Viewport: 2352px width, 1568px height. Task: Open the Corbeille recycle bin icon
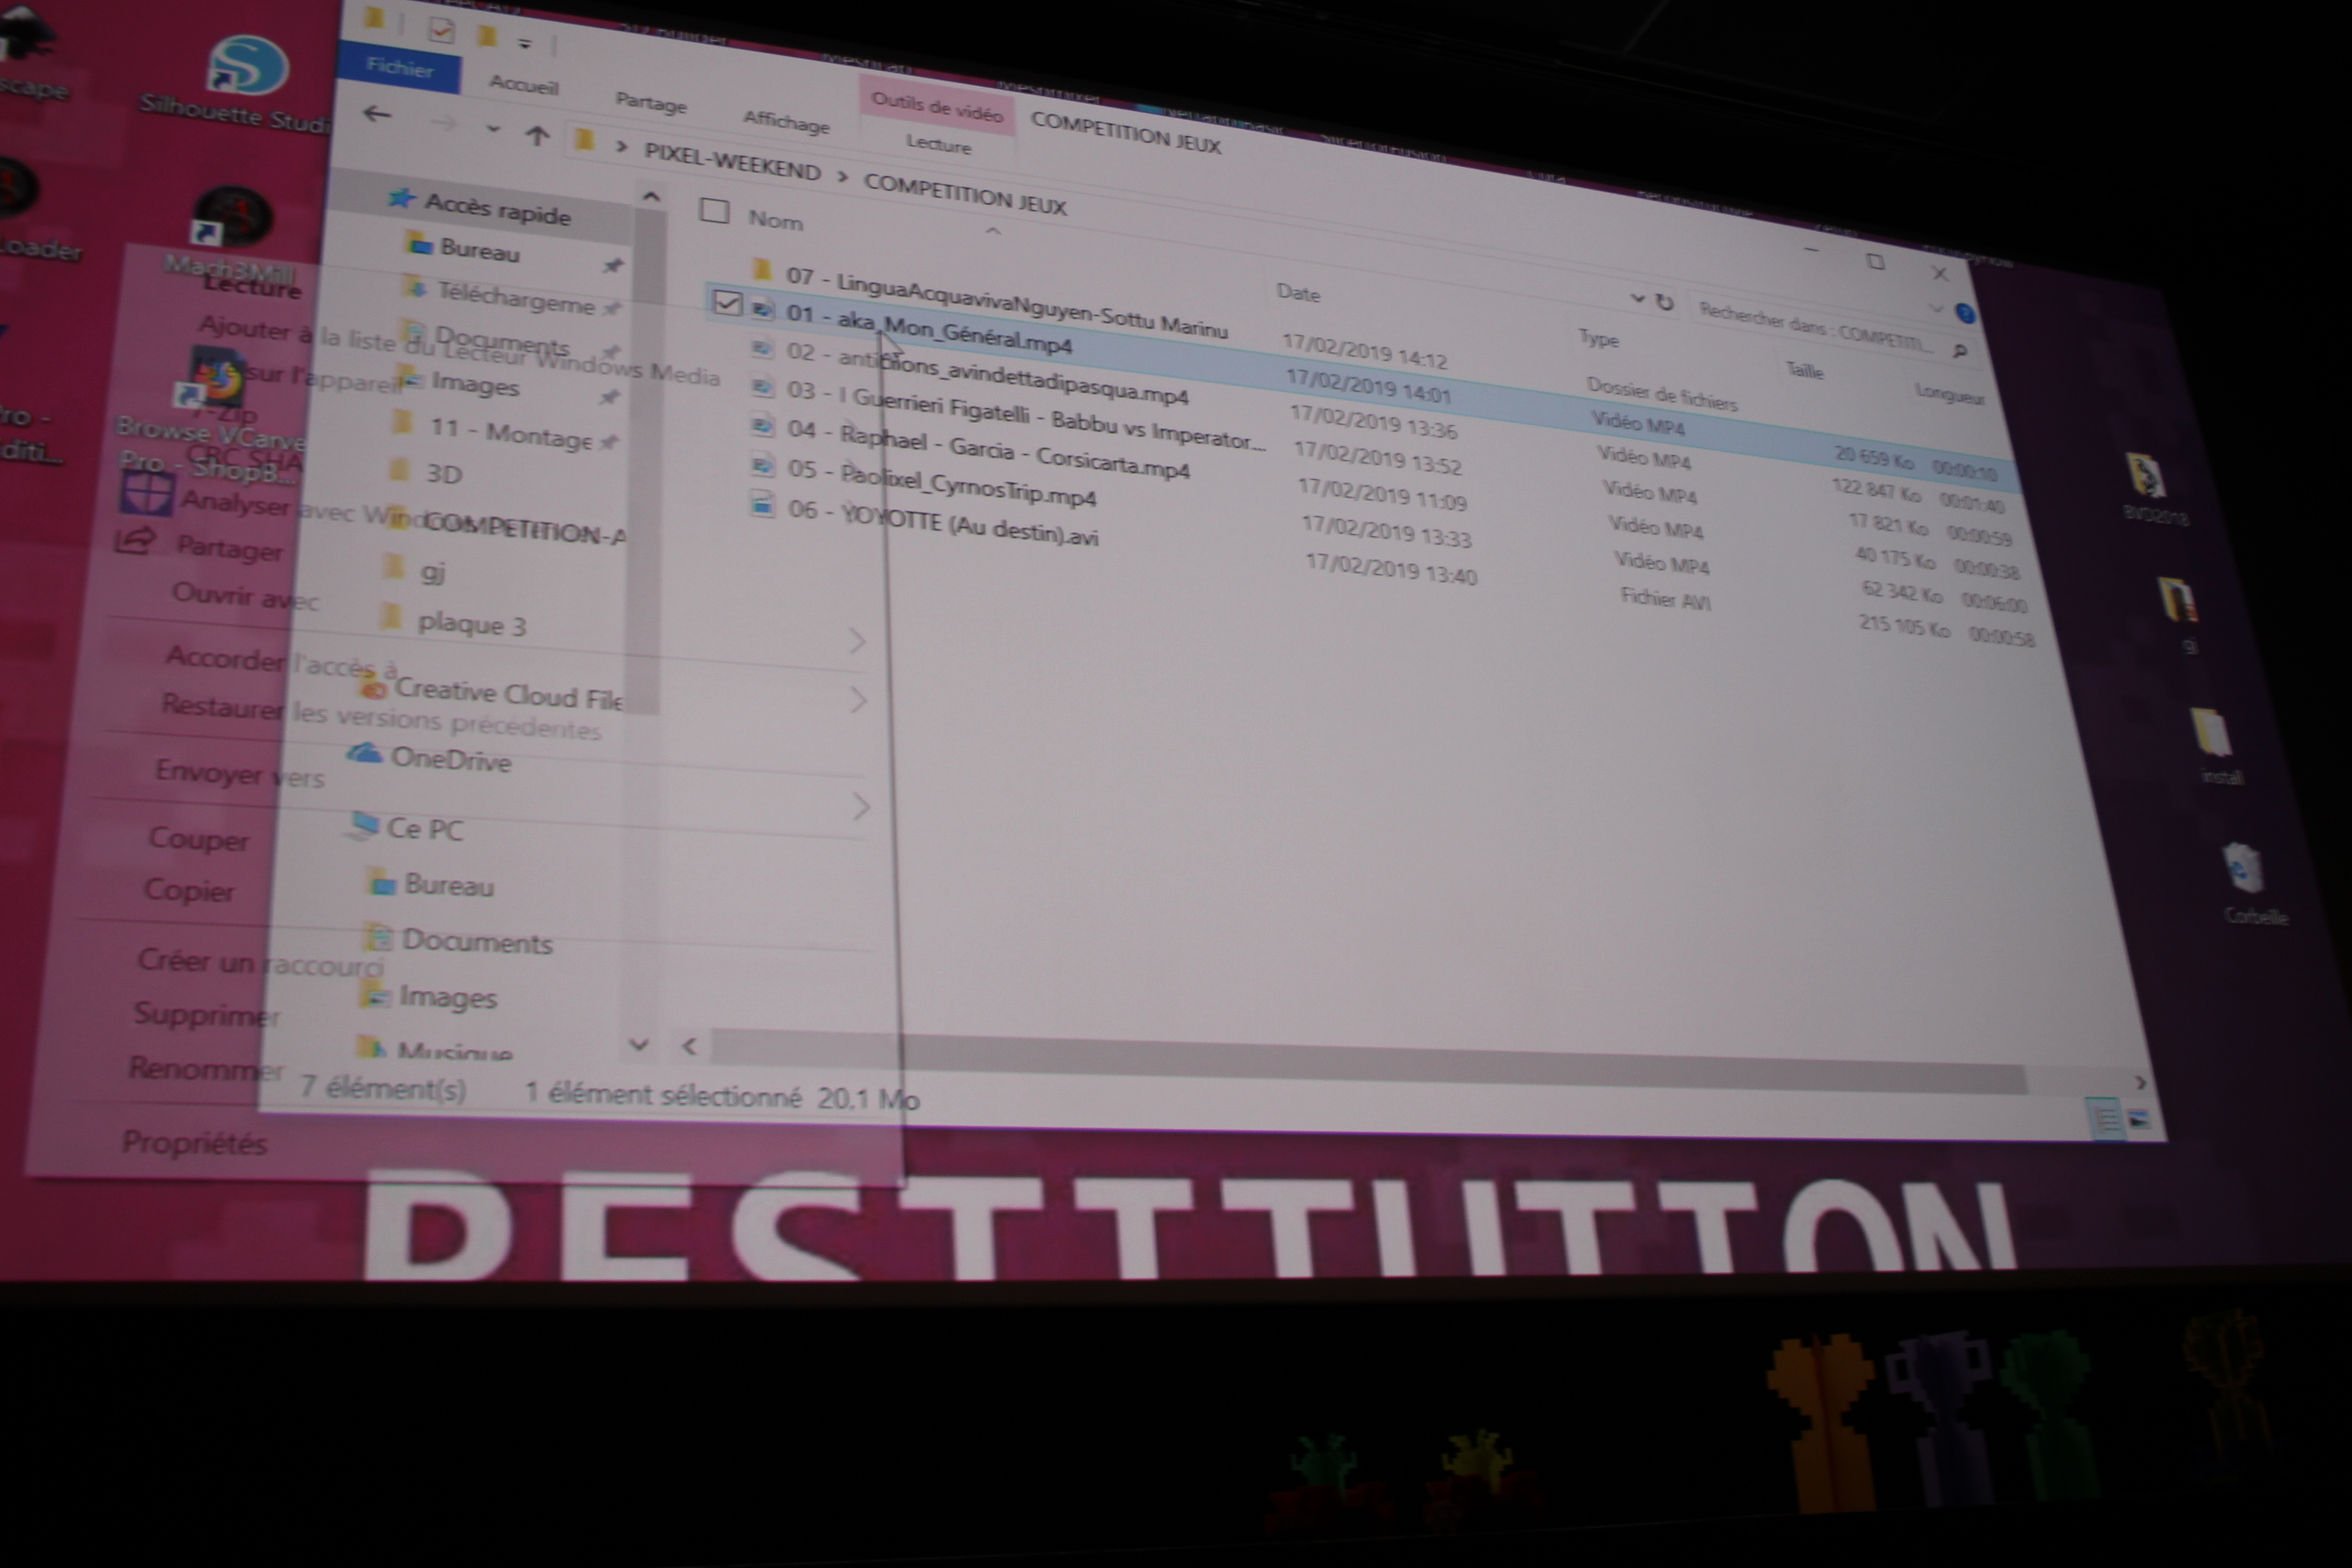[2243, 869]
